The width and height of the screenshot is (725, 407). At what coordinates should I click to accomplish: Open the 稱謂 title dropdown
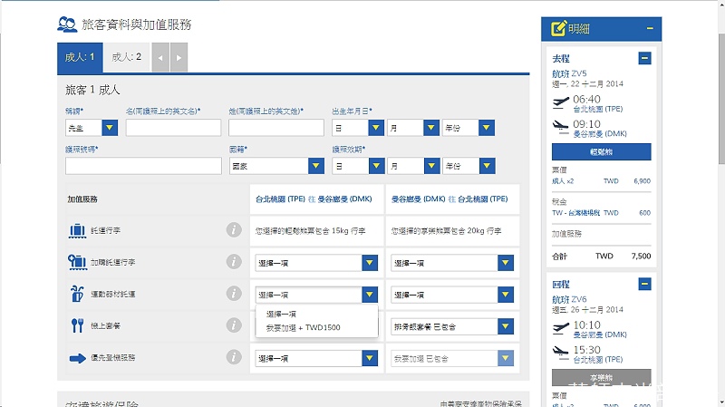pyautogui.click(x=92, y=128)
